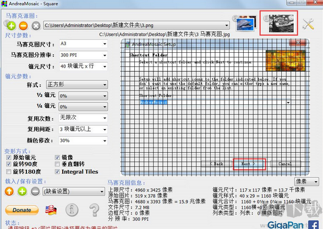Open help with the question mark icon
This screenshot has width=323, height=229.
coord(94,210)
